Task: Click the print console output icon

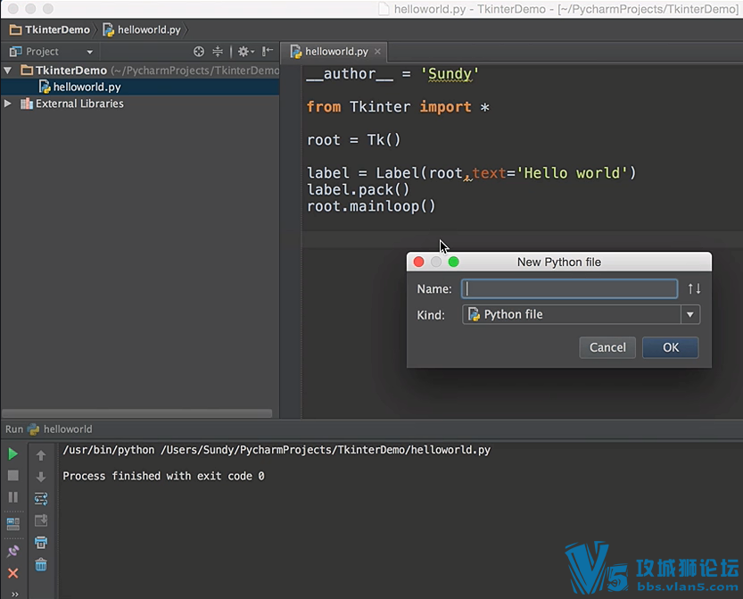Action: [41, 543]
